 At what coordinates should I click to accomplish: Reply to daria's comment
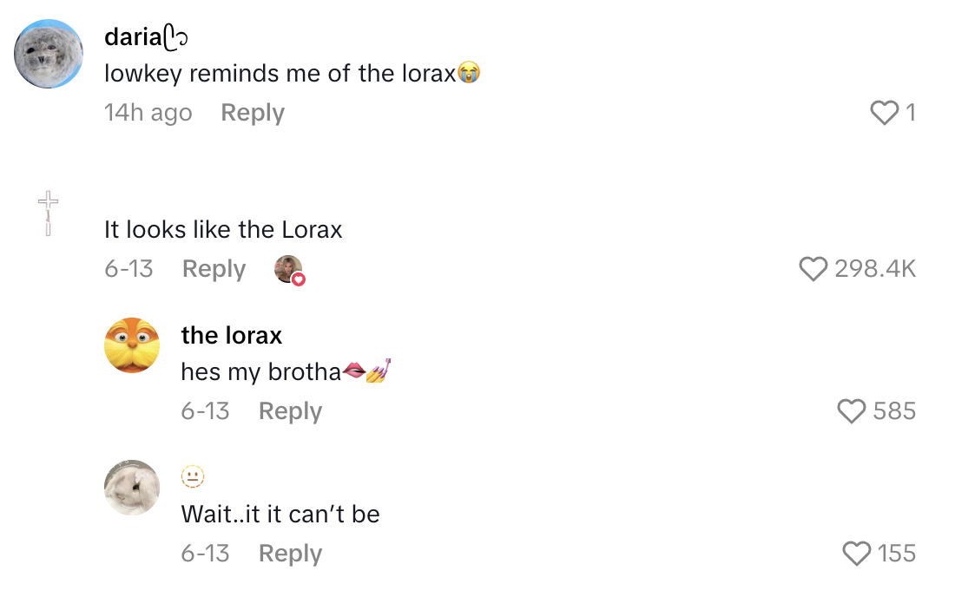[x=253, y=113]
